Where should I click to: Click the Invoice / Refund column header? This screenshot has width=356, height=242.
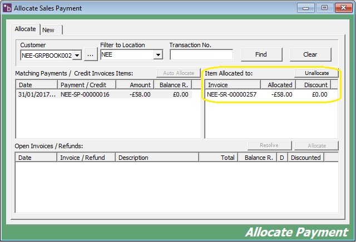[x=86, y=158]
